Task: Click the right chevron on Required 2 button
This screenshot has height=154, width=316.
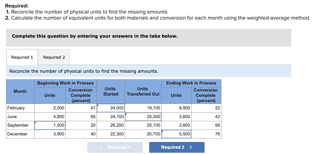Action: (191, 147)
